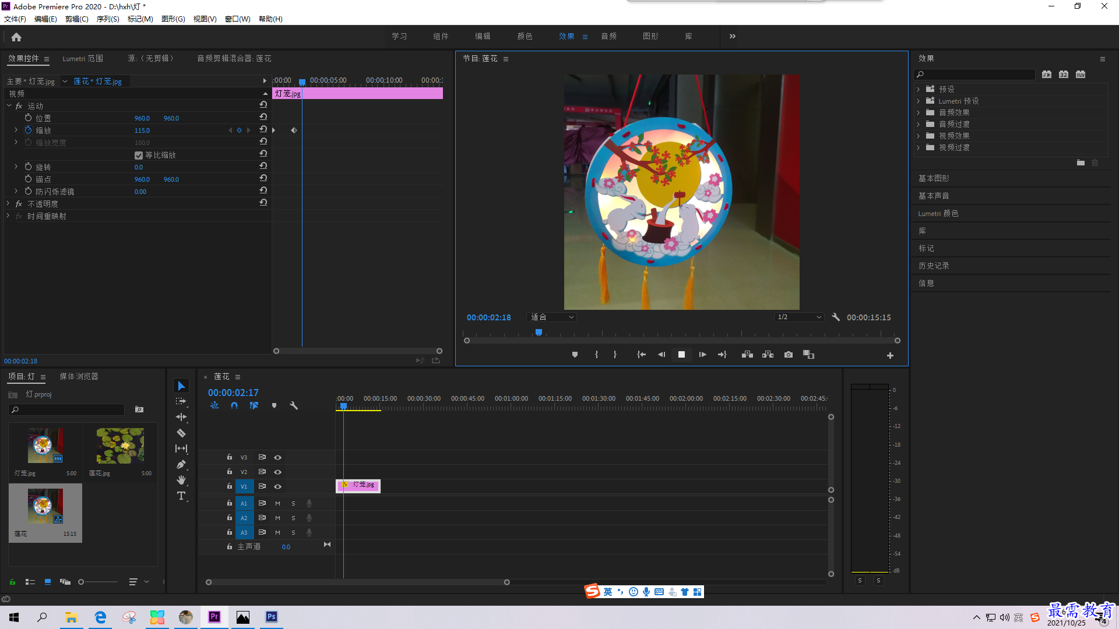
Task: Switch to 颜色 workspace tab
Action: coord(525,36)
